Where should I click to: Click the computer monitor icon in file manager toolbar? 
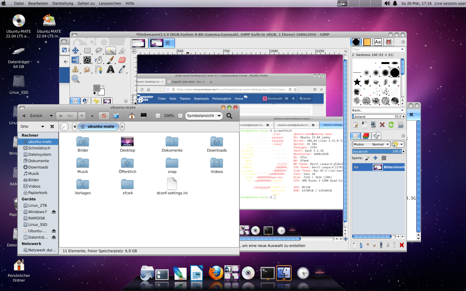[x=144, y=116]
